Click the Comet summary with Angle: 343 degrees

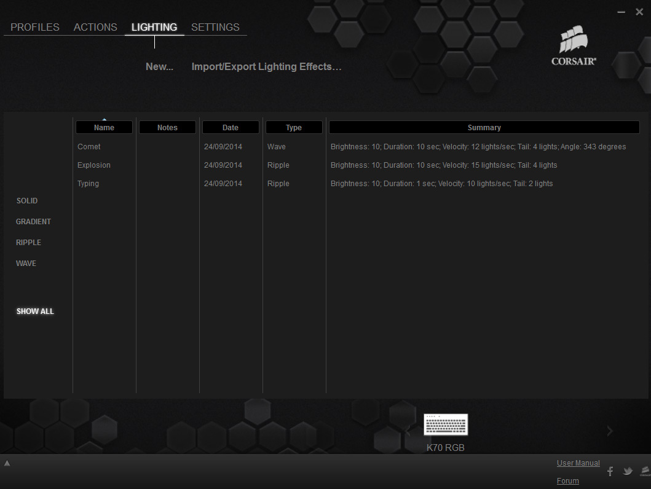[478, 147]
